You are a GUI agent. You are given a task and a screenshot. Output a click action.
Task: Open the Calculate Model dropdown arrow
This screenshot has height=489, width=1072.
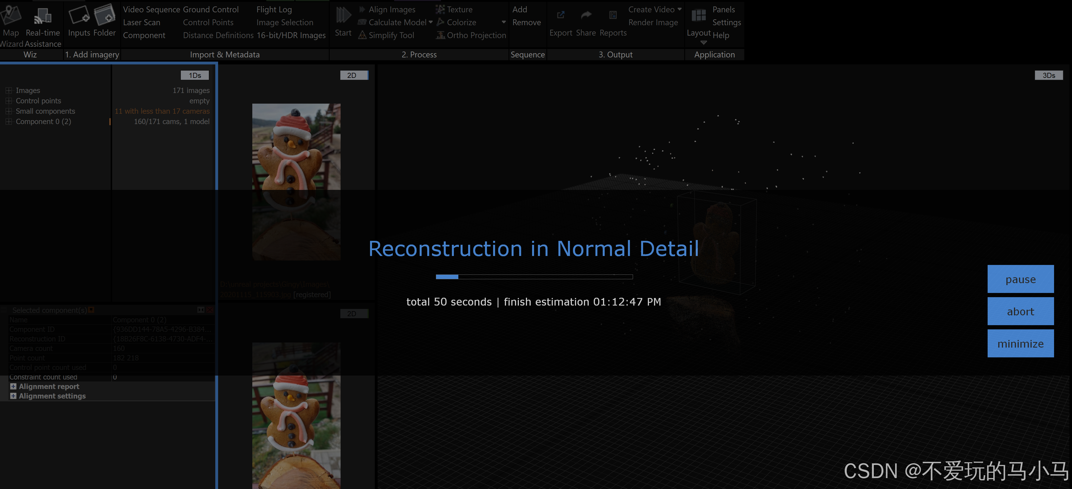pyautogui.click(x=431, y=22)
